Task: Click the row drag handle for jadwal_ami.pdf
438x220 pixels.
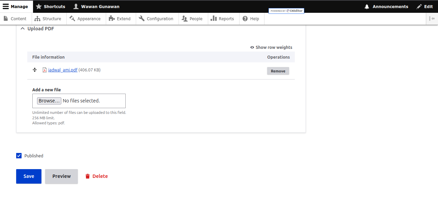Action: (x=34, y=70)
